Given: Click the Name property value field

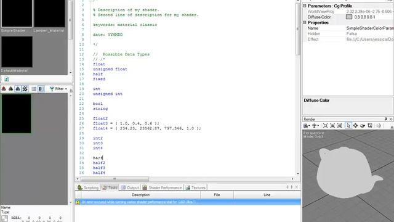Looking at the screenshot, I should [x=370, y=28].
